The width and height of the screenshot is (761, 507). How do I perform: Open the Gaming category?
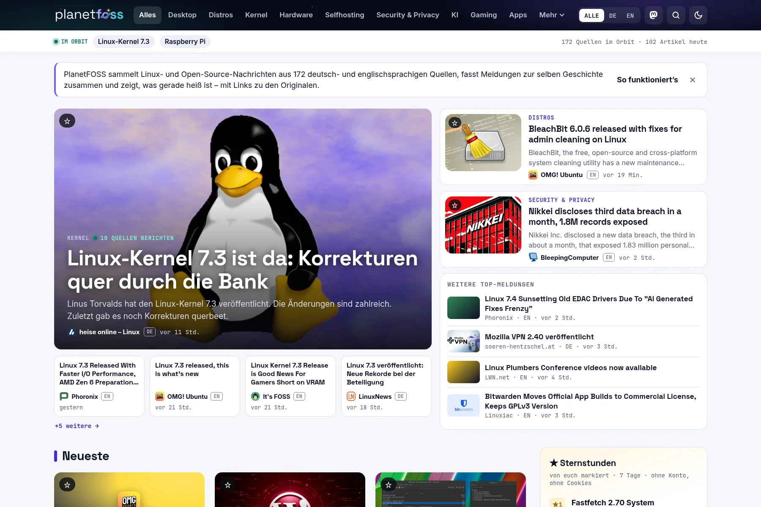click(x=484, y=15)
